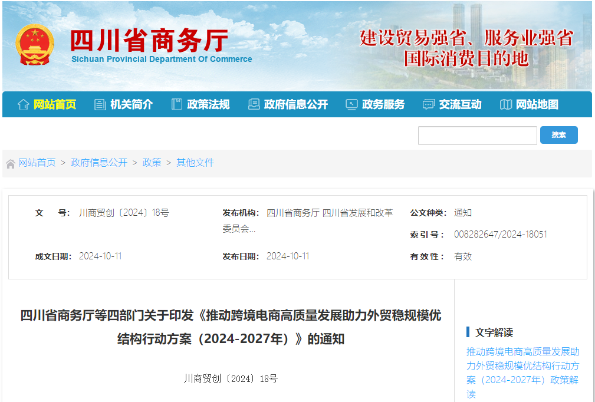The image size is (595, 402).
Task: Open the 政策法规 menu item
Action: click(208, 104)
